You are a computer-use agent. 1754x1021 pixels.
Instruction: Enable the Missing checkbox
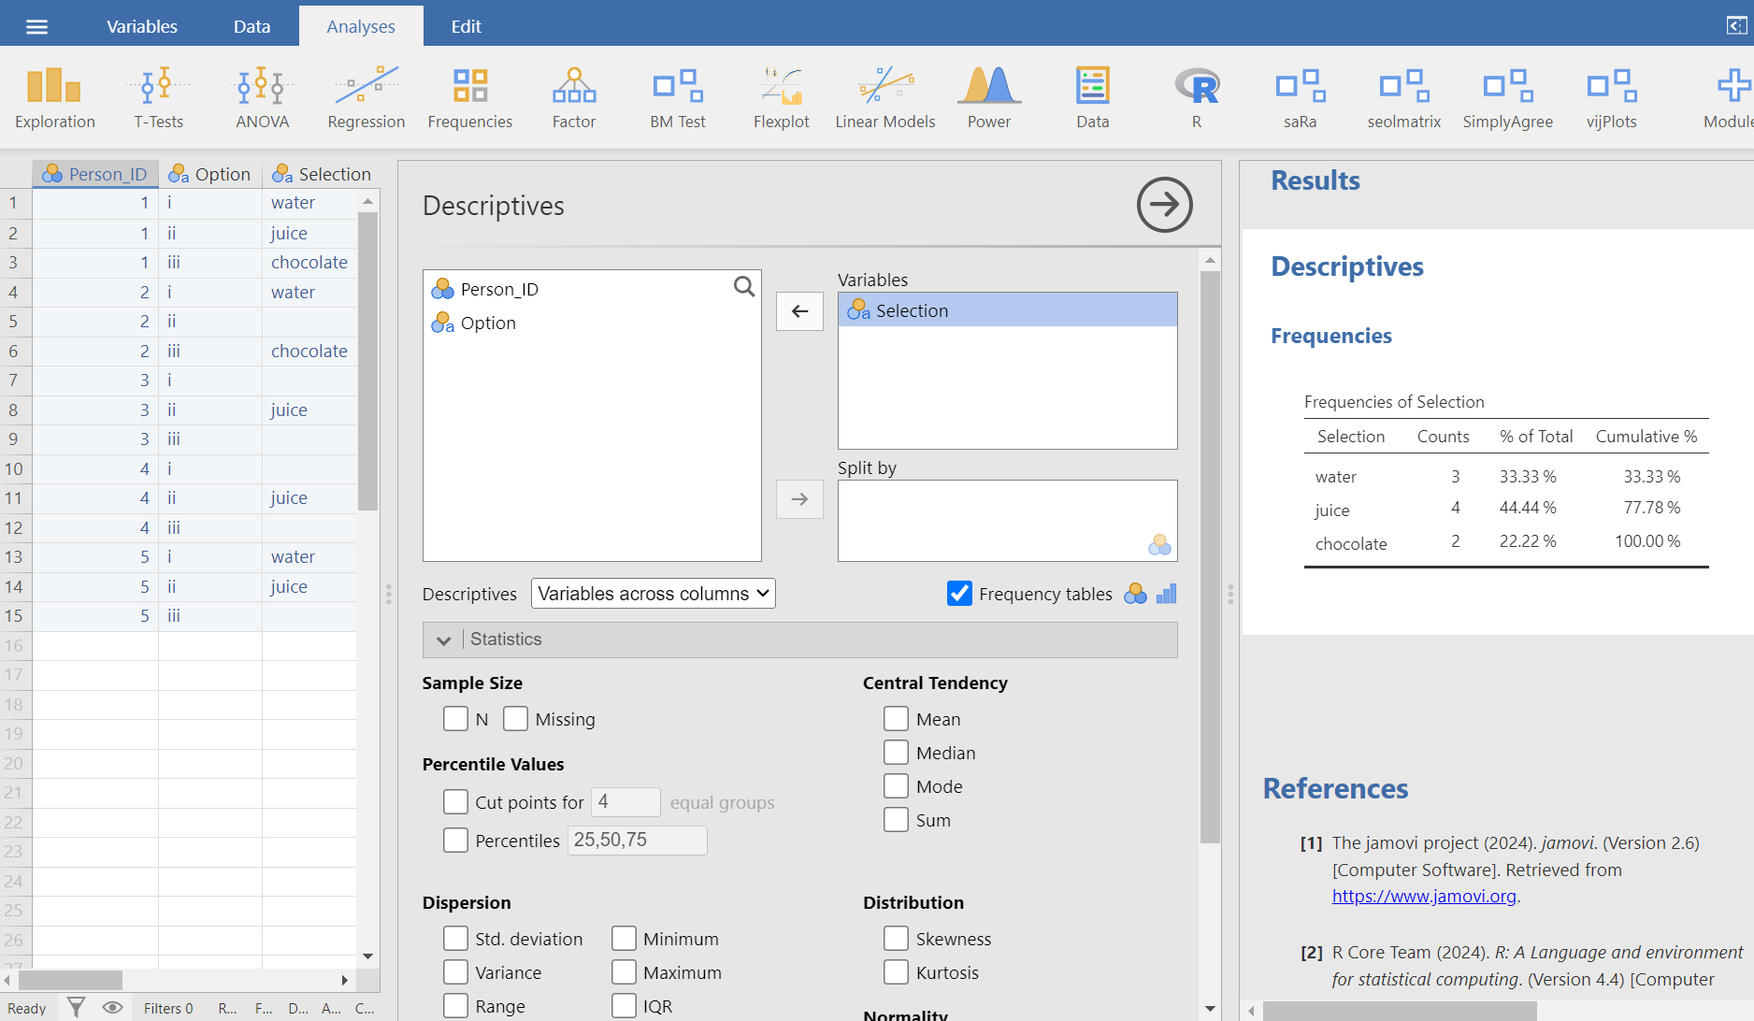515,719
